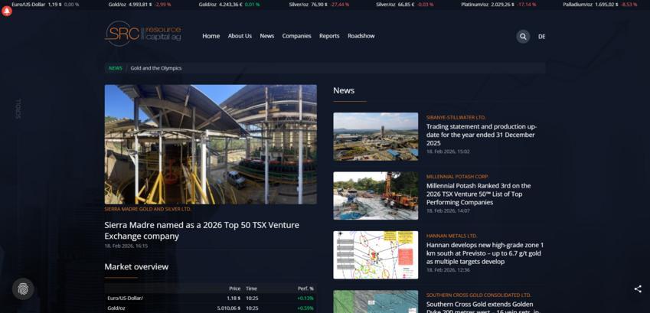650x313 pixels.
Task: Click the red notification bell icon
Action: pos(7,11)
